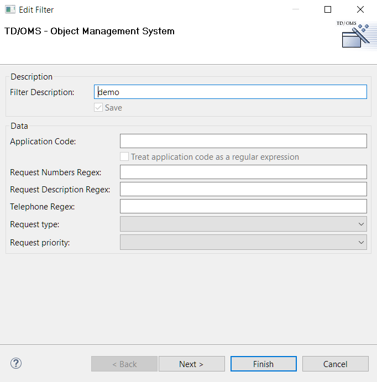
Task: Click the help question mark icon
Action: point(16,363)
